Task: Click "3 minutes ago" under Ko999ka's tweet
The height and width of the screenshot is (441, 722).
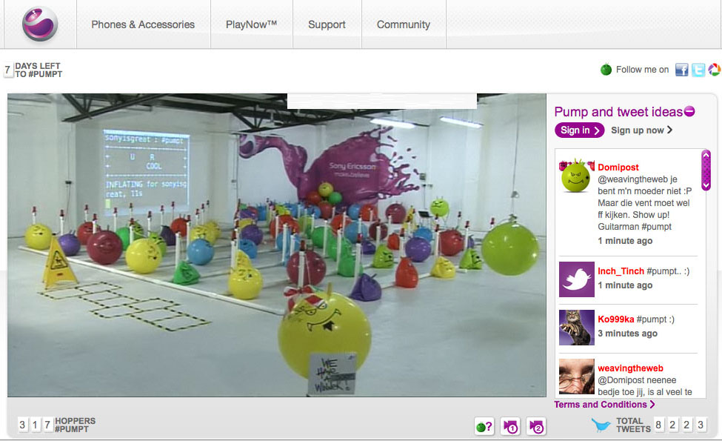Action: tap(628, 334)
